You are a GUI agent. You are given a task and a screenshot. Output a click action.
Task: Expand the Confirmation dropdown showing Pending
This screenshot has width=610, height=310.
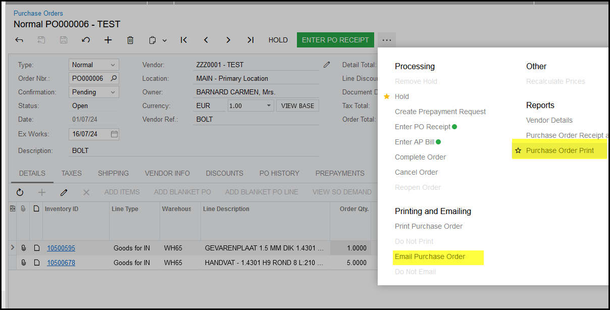[x=113, y=92]
